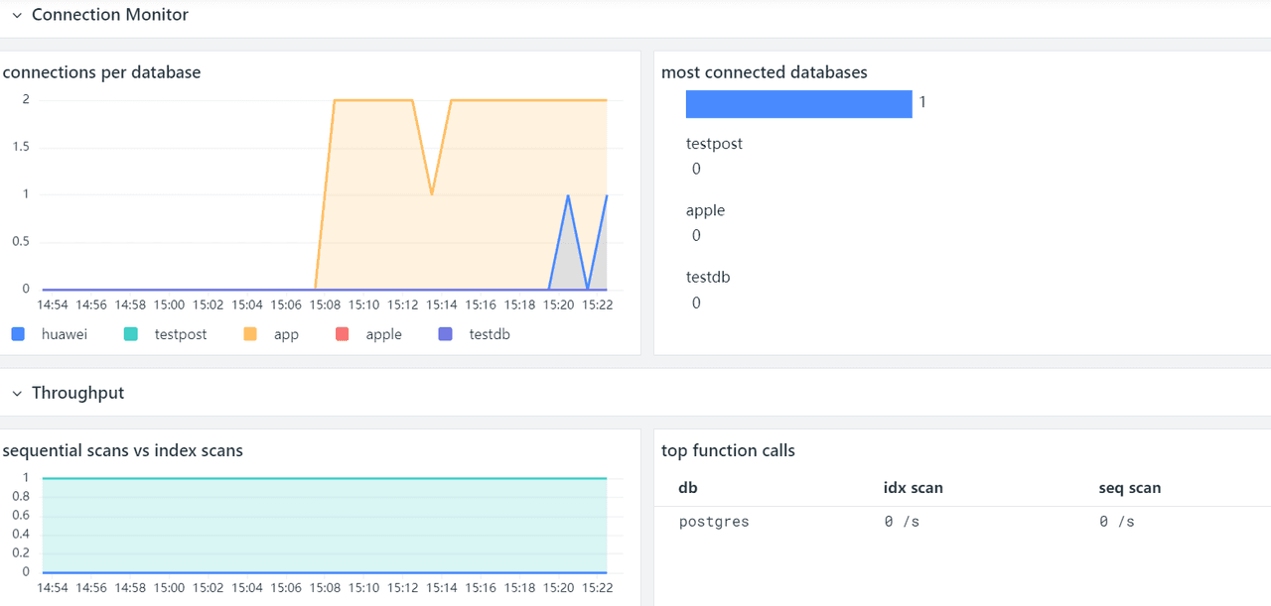Click the testdb purple legend color icon

(x=446, y=335)
